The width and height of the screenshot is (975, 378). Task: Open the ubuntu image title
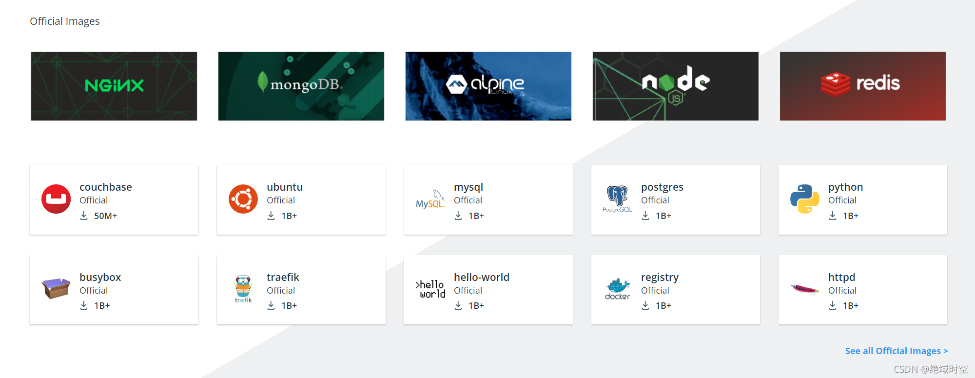(x=285, y=187)
